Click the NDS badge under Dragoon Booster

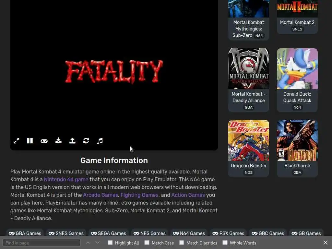point(249,172)
